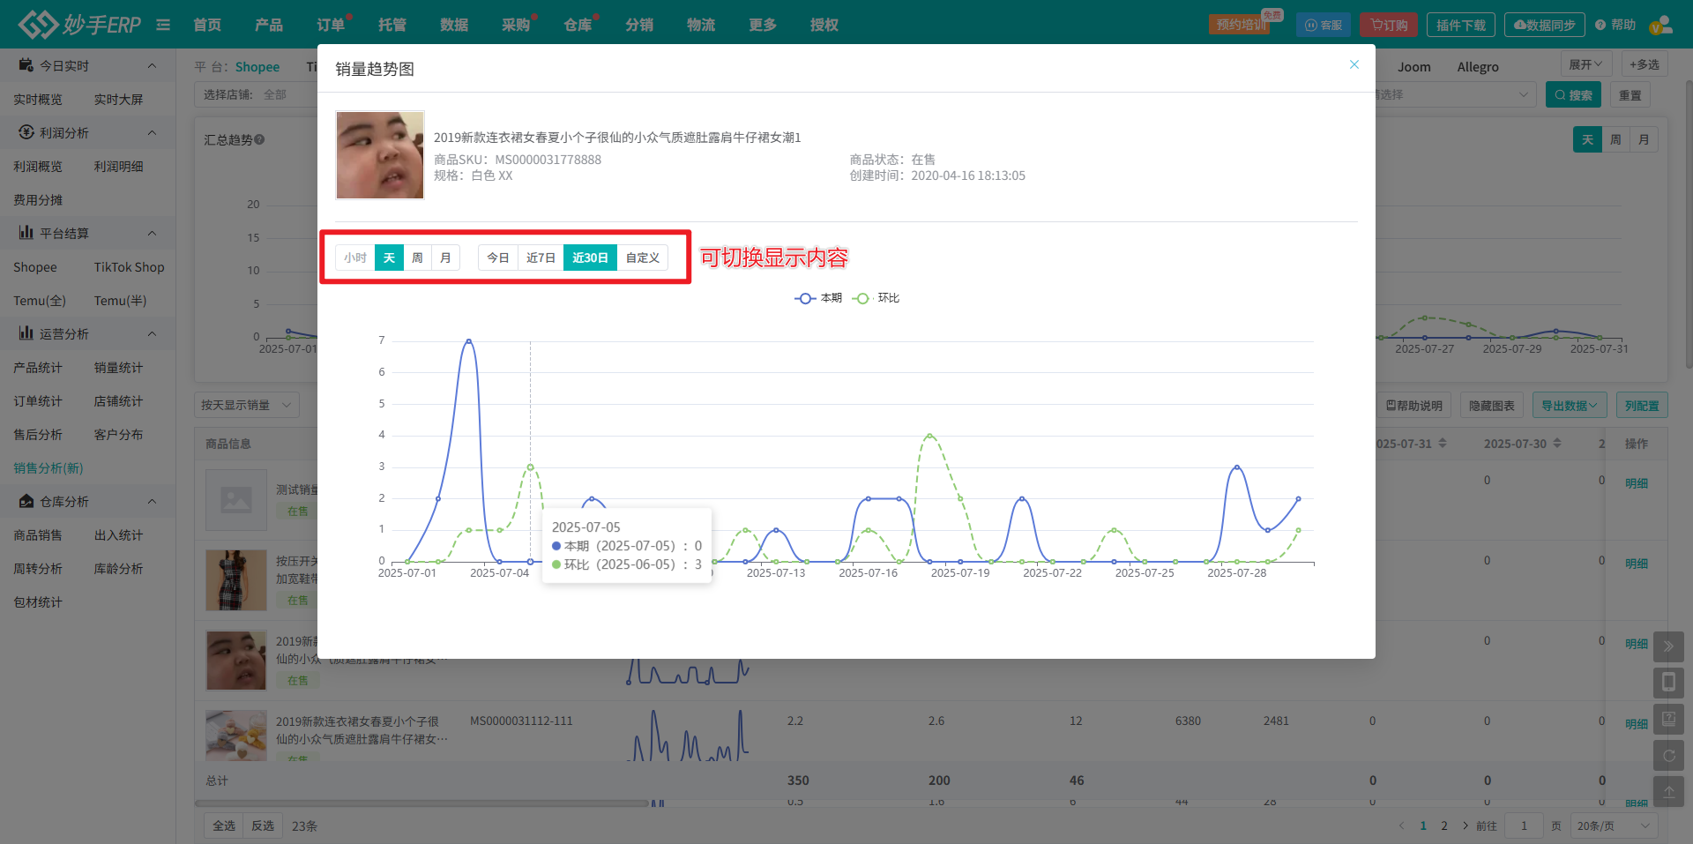1693x844 pixels.
Task: Open the 展开 dropdown at top right
Action: click(x=1586, y=64)
